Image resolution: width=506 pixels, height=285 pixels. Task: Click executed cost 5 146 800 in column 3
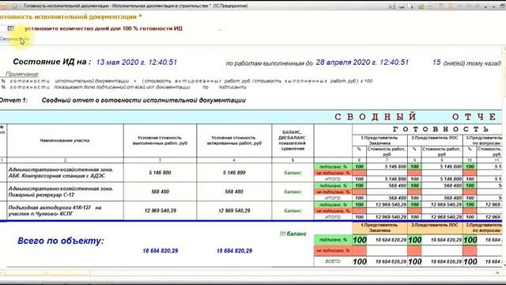160,173
